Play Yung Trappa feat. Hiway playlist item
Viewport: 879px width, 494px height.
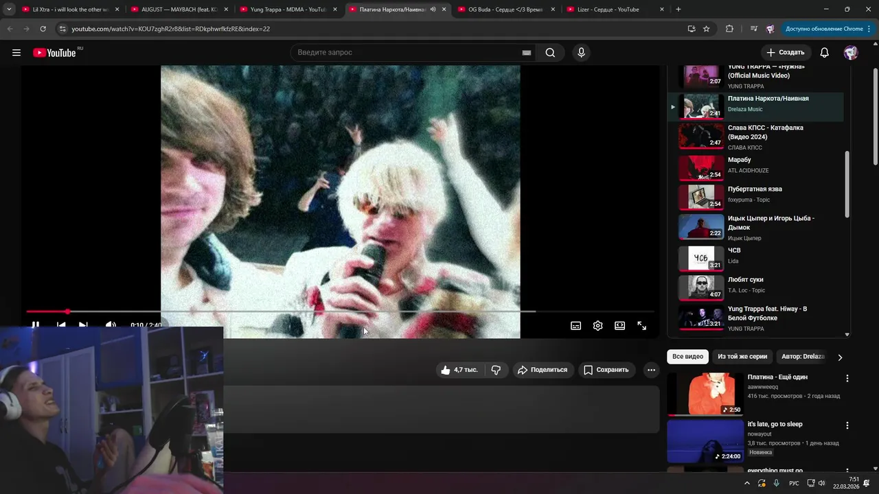pos(755,318)
